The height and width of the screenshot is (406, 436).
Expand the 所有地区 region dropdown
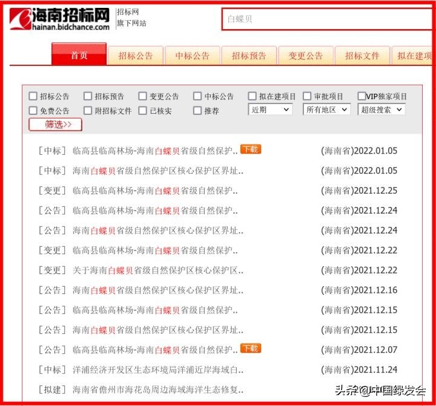click(326, 110)
